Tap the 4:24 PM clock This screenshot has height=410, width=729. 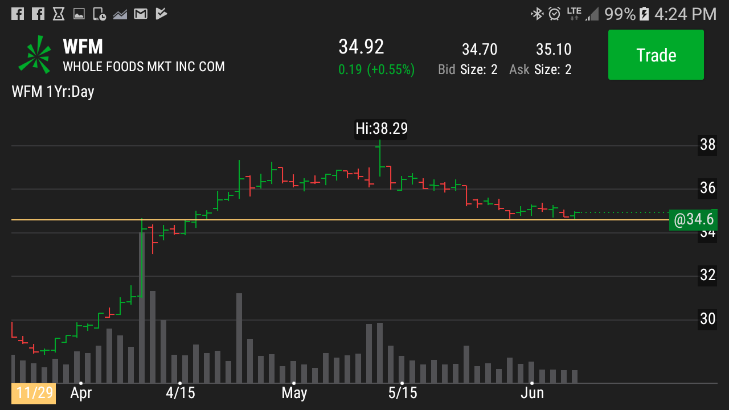point(685,14)
